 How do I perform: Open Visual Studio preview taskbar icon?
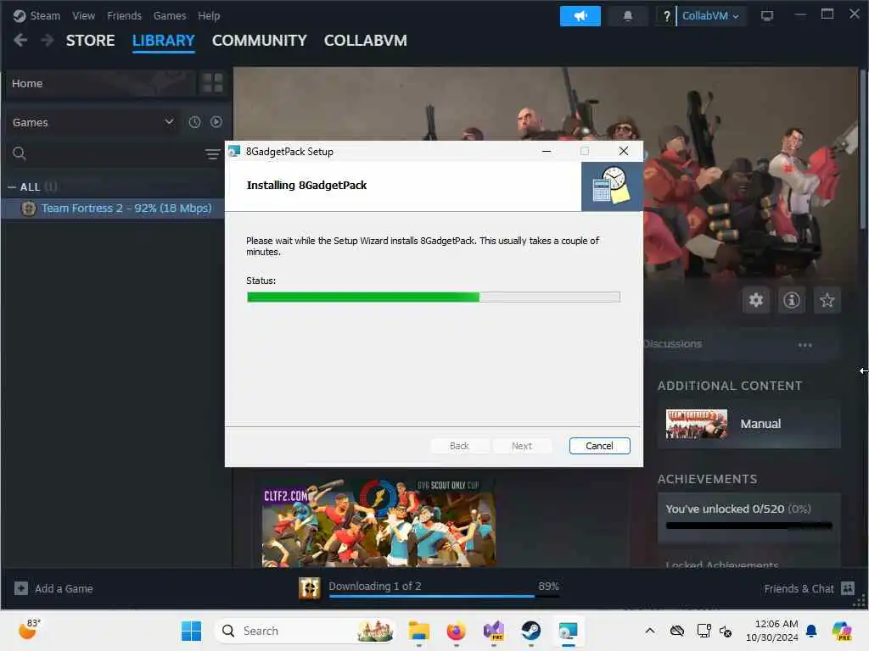(494, 631)
